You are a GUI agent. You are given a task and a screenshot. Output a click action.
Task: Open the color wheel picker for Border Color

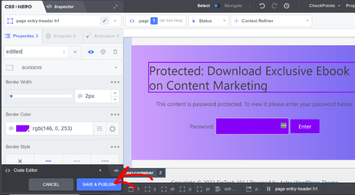(113, 128)
